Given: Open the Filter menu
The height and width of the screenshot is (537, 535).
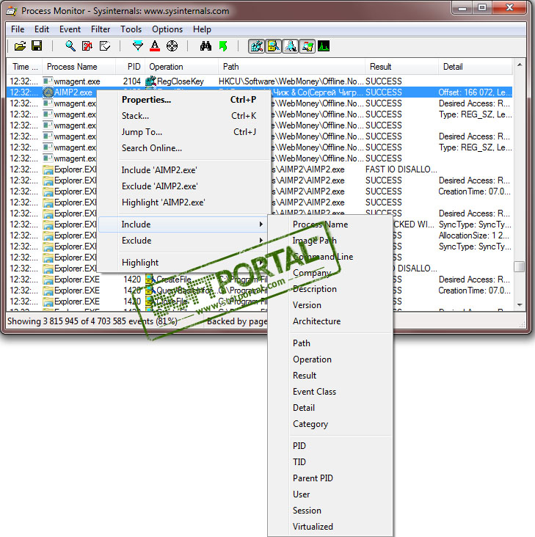Looking at the screenshot, I should 101,29.
